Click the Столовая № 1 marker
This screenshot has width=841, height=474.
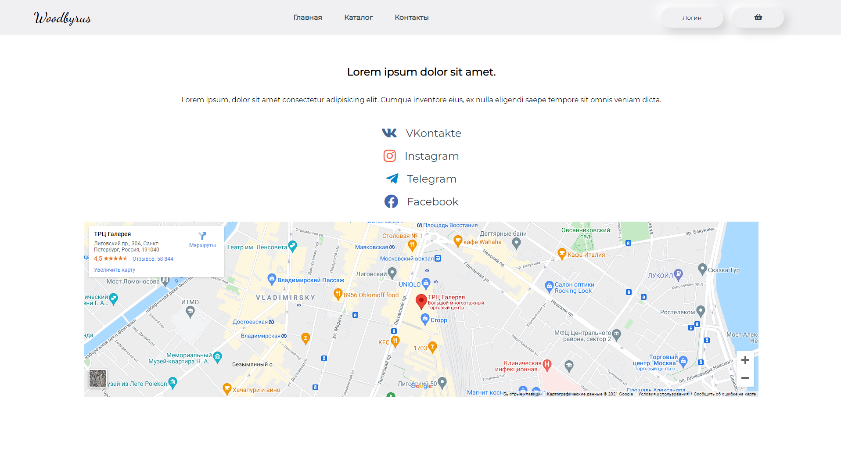[412, 245]
